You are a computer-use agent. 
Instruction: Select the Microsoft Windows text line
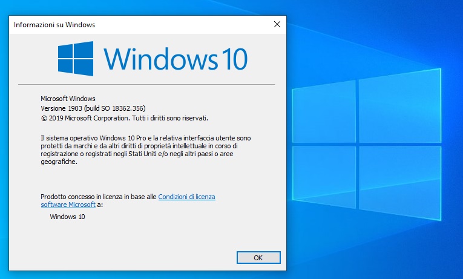point(68,99)
